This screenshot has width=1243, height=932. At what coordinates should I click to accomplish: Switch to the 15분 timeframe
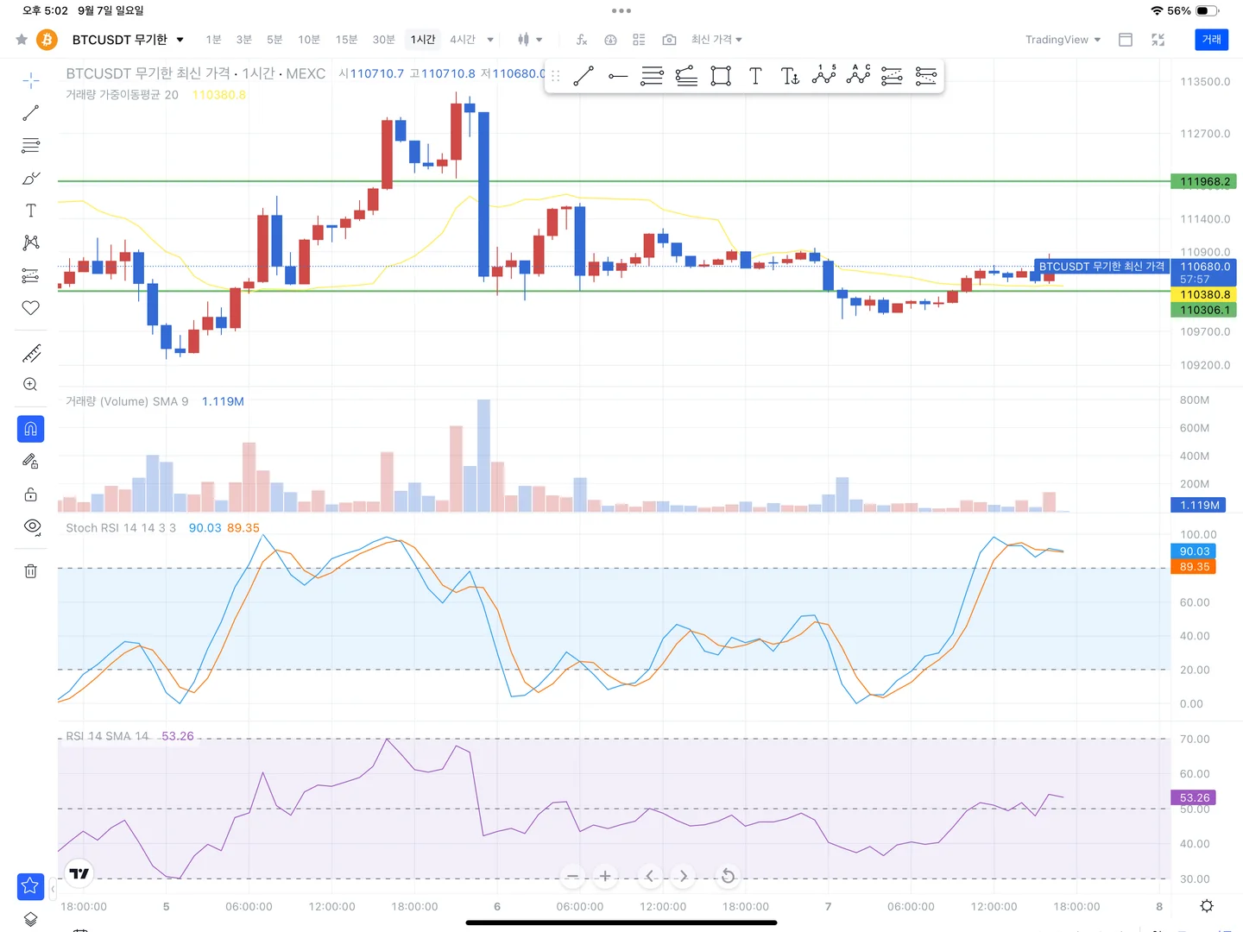coord(346,40)
